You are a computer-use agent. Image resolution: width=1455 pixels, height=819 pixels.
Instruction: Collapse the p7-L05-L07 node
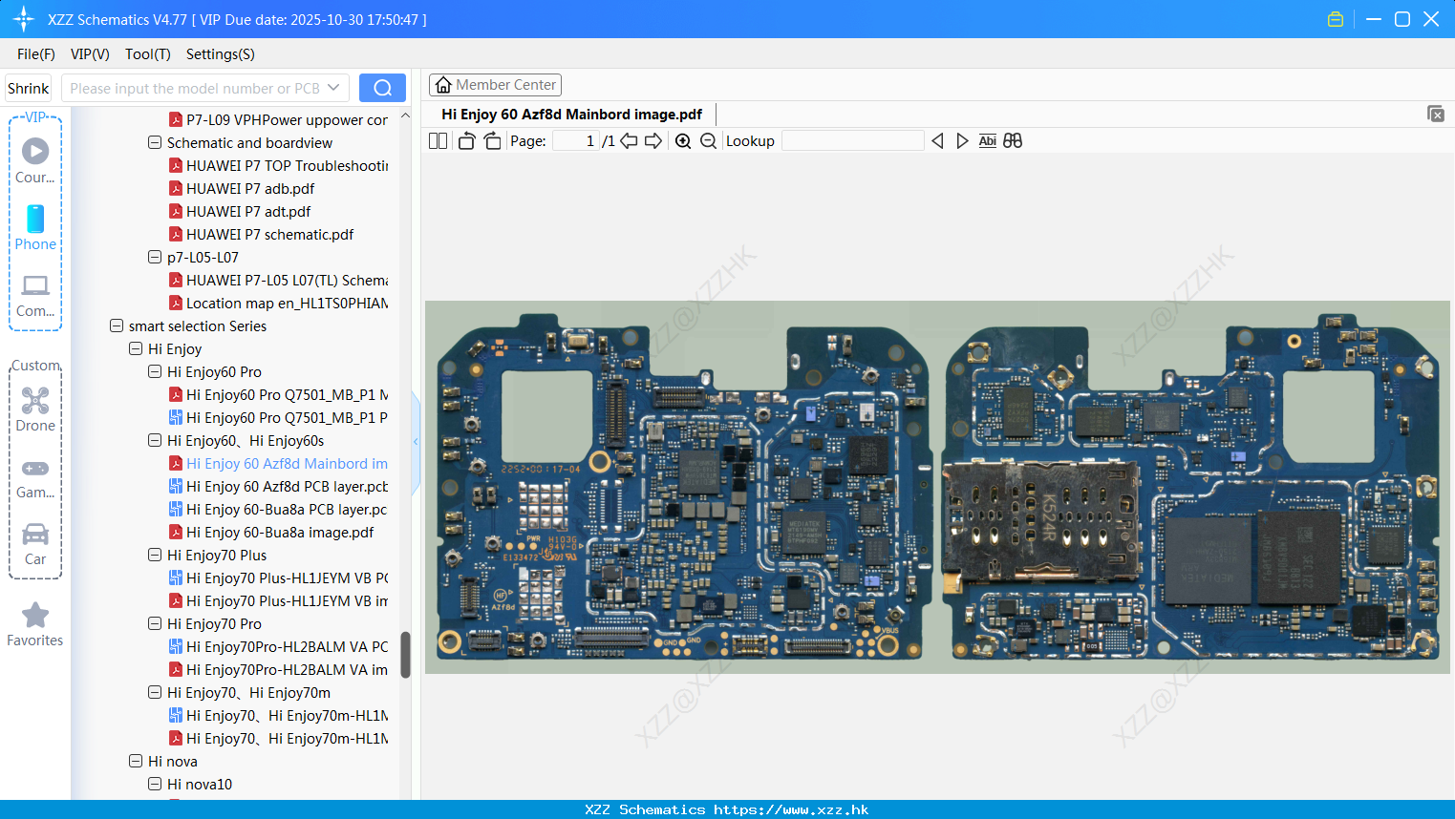pyautogui.click(x=155, y=257)
